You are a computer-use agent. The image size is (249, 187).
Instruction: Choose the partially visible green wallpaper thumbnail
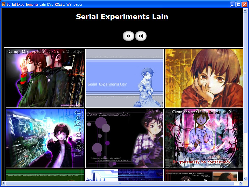45,175
